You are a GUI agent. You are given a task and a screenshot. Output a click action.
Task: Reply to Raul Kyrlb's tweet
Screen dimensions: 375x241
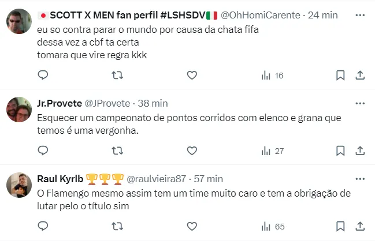pyautogui.click(x=43, y=227)
